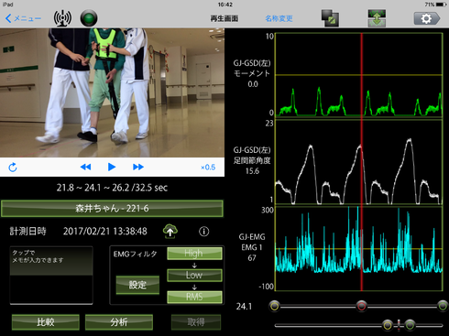The height and width of the screenshot is (336, 449).
Task: Tap the 森井ちゃん - 221-6 record bar
Action: coord(112,209)
